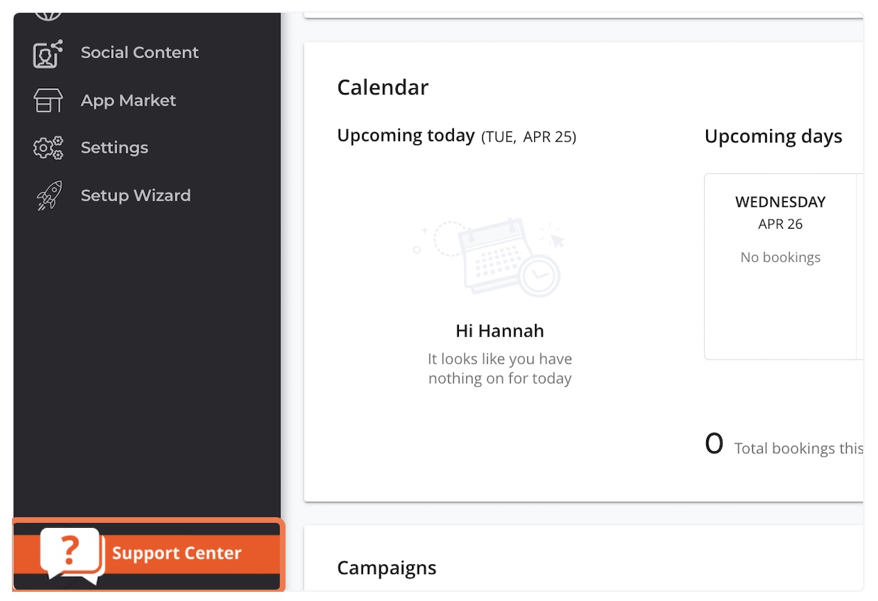Open the Support Center button
The width and height of the screenshot is (878, 601).
tap(148, 555)
